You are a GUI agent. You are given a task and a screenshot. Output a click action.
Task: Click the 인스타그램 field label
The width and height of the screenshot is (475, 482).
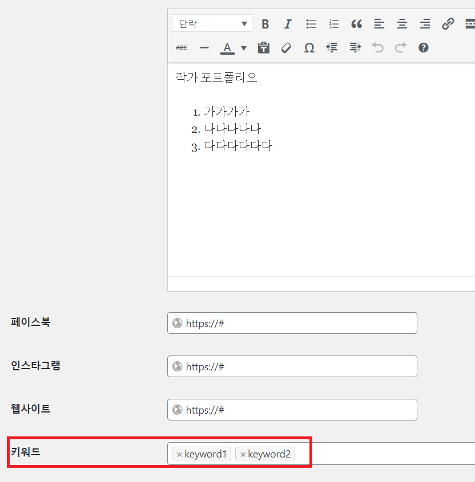click(x=35, y=365)
